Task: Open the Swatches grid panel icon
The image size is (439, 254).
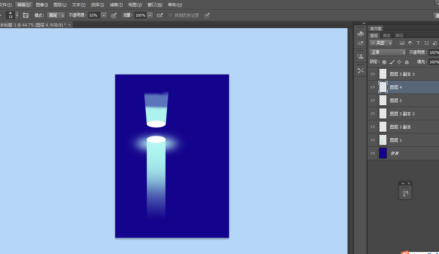Action: pos(360,43)
